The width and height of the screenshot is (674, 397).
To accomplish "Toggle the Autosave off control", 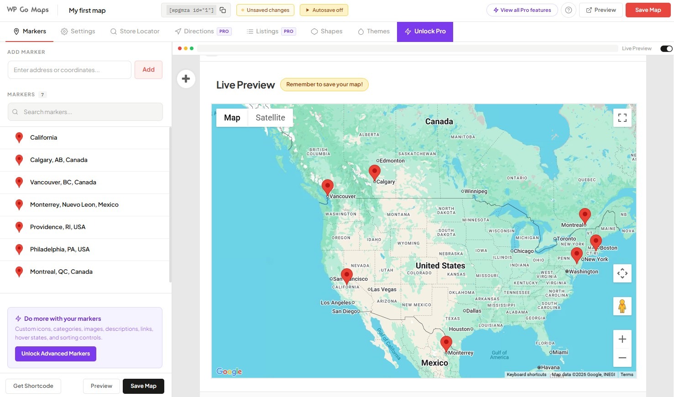I will coord(324,10).
